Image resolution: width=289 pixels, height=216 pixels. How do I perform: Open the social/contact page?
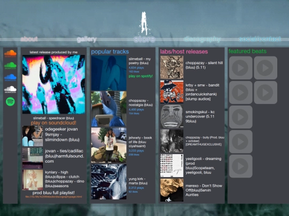point(260,39)
